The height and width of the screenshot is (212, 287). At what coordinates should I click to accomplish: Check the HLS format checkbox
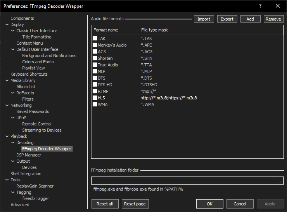click(95, 98)
